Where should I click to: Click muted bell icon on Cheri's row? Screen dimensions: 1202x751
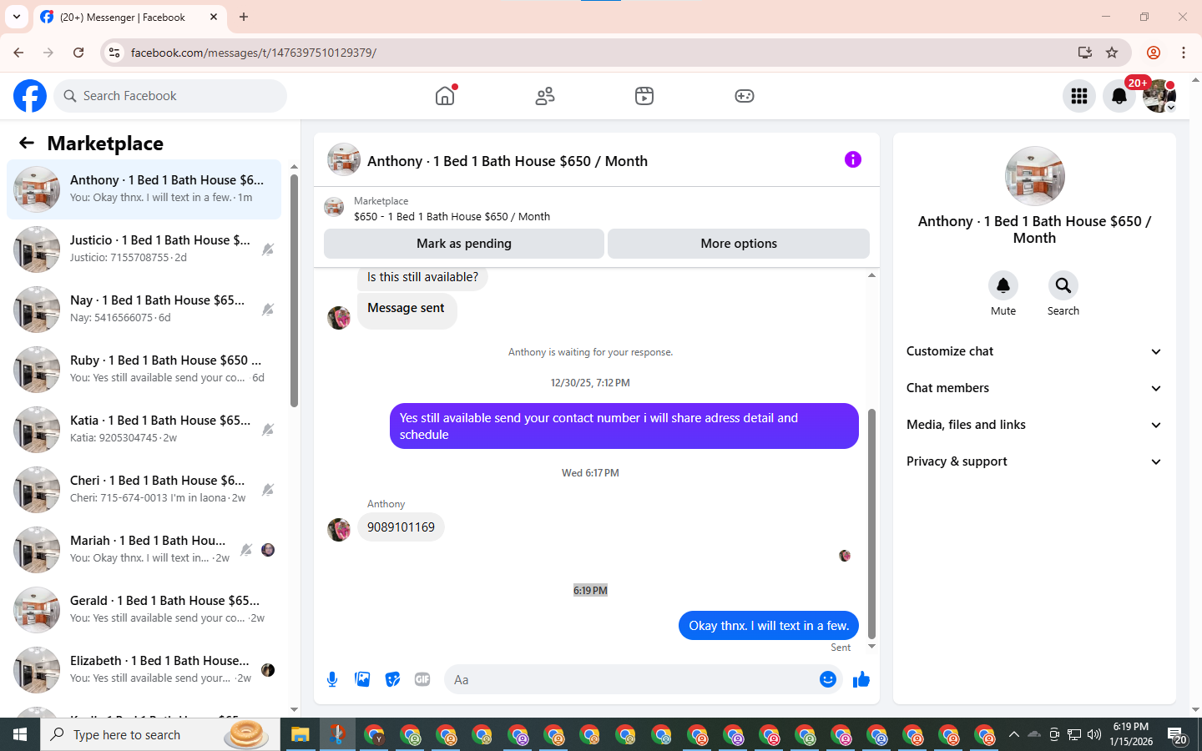[268, 490]
